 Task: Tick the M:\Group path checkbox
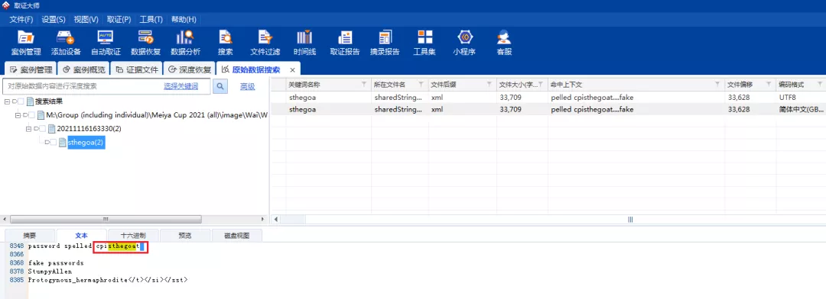coord(31,115)
